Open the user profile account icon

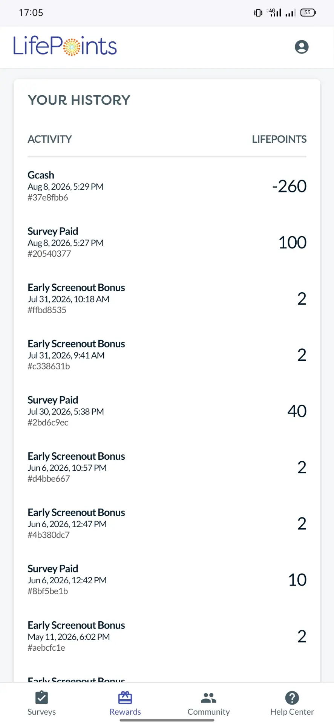tap(302, 47)
